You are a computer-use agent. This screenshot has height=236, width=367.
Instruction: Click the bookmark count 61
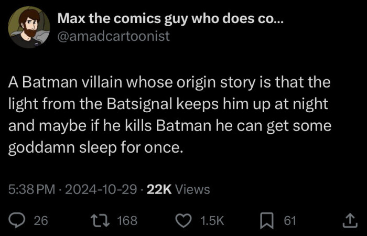(x=290, y=221)
